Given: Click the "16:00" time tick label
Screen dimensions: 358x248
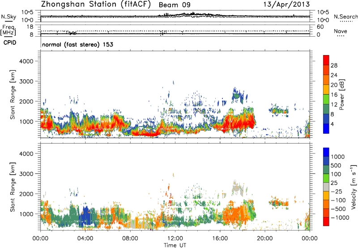Looking at the screenshot, I should coord(220,239).
